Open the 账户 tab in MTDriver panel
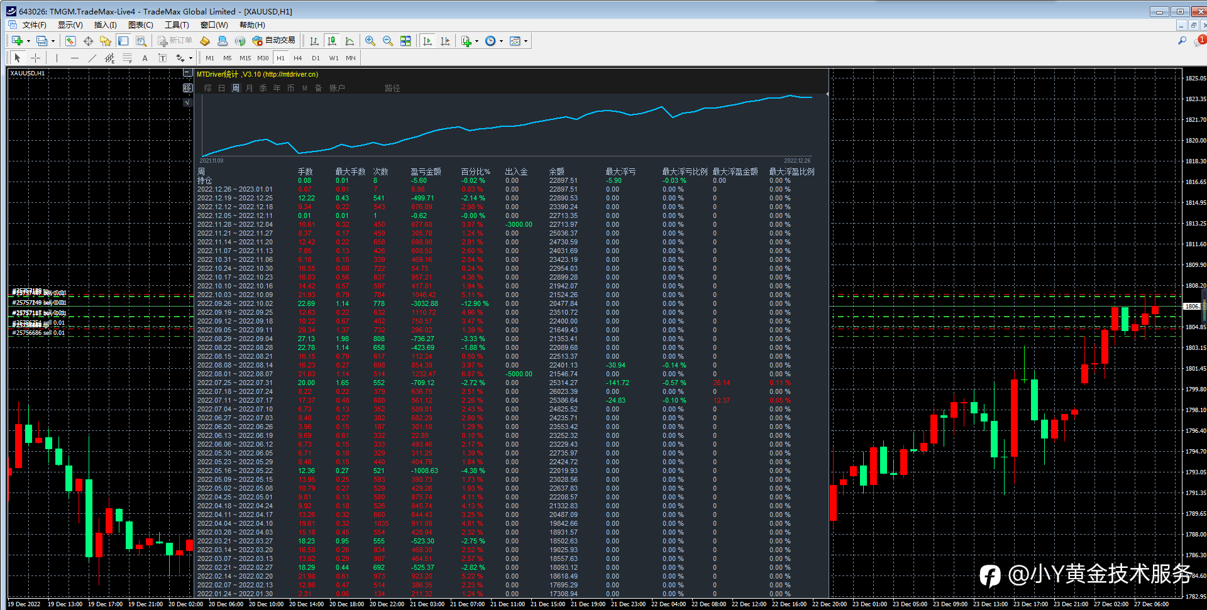This screenshot has height=610, width=1207. [337, 88]
